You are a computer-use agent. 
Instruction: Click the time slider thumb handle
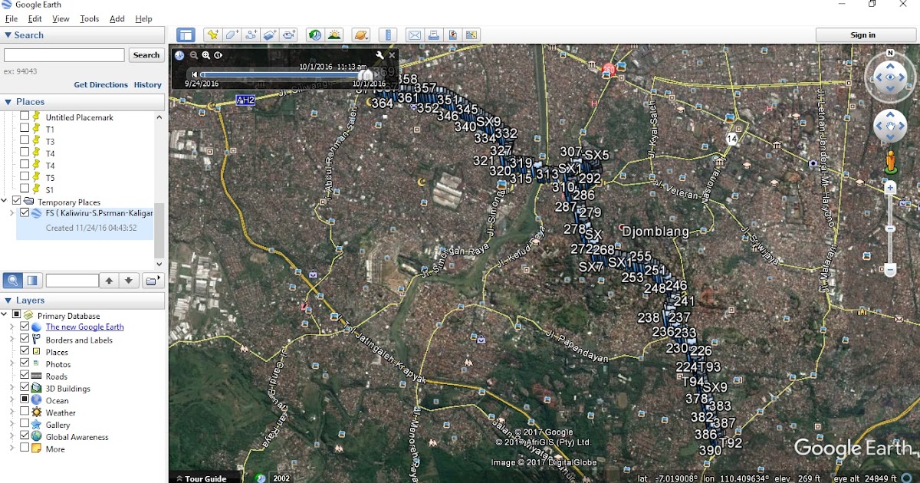pyautogui.click(x=367, y=74)
